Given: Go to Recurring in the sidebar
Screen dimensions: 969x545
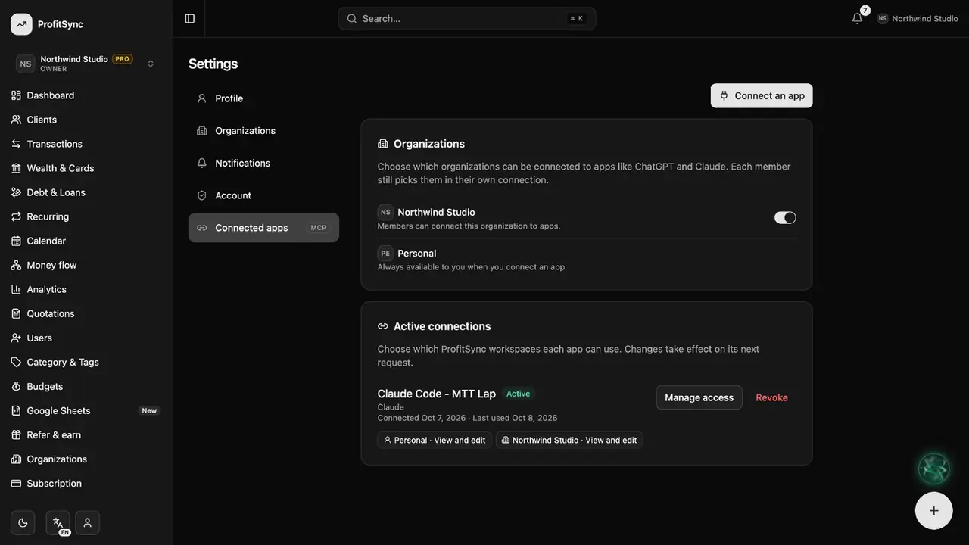Looking at the screenshot, I should pos(86,216).
